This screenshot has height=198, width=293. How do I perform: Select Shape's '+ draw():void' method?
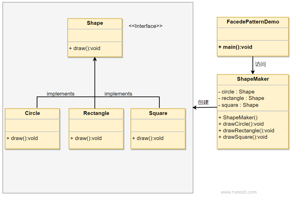click(x=85, y=48)
